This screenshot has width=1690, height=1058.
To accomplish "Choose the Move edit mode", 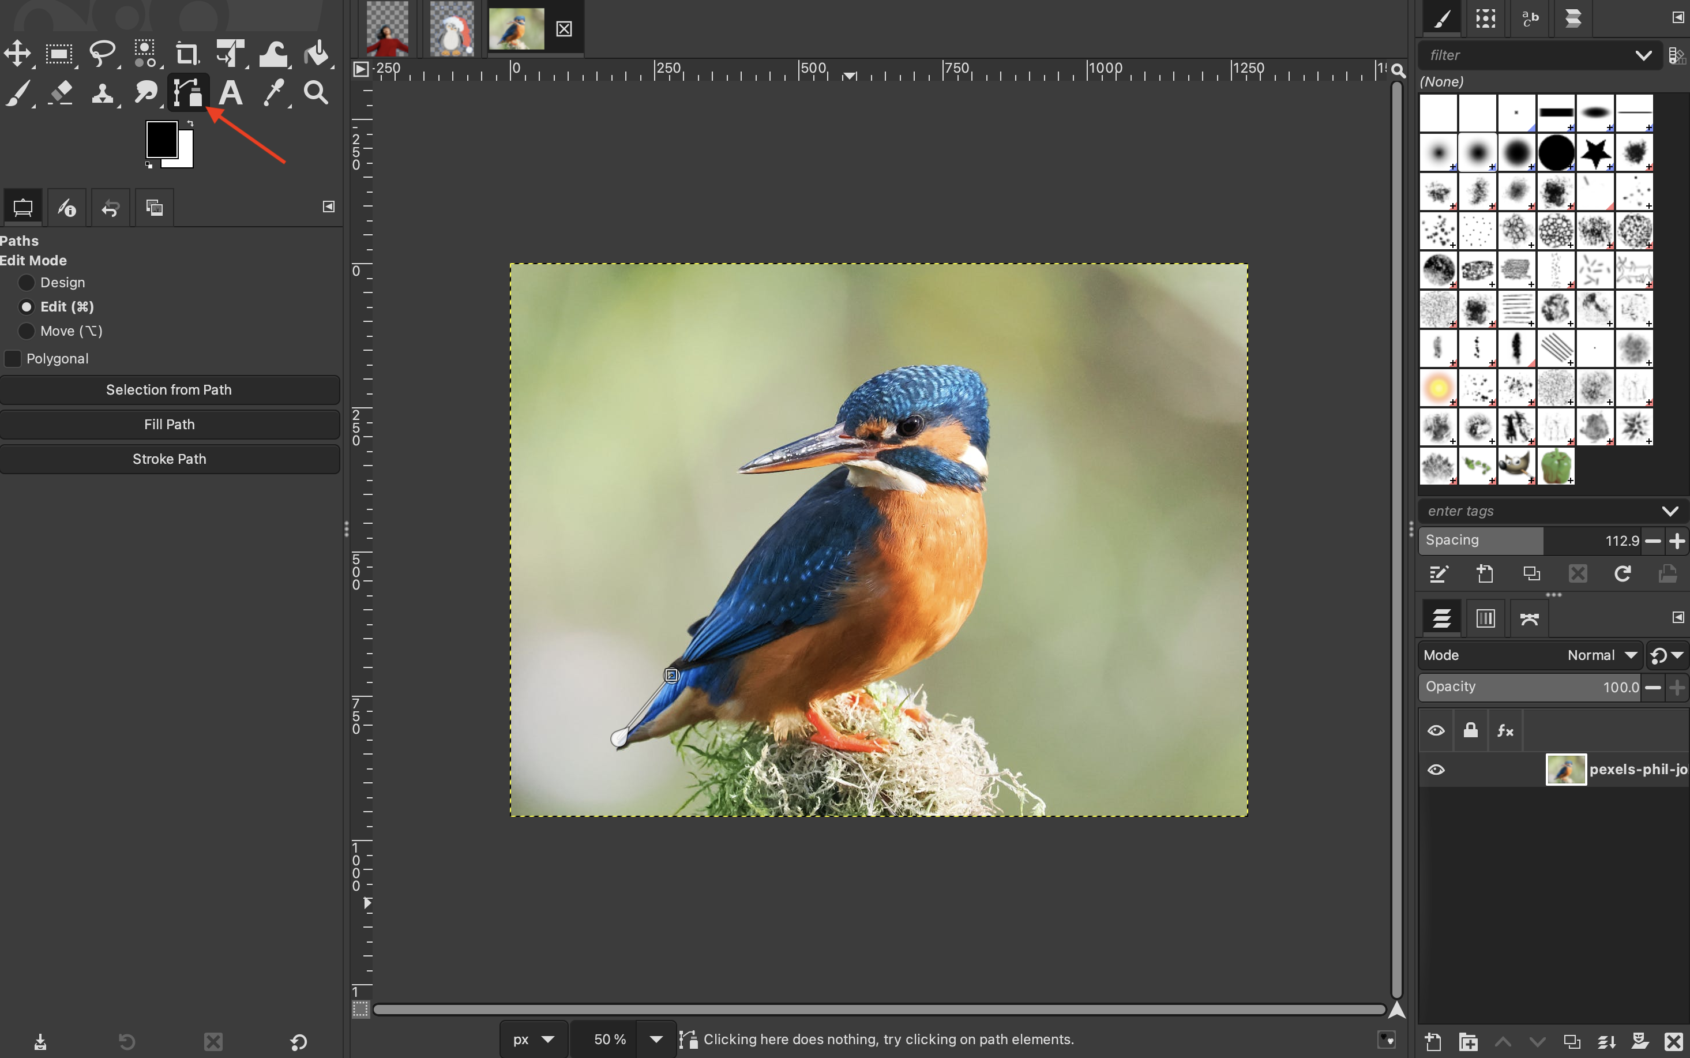I will [x=27, y=331].
